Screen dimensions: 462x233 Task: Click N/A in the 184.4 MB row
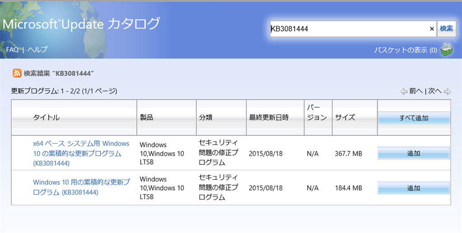[x=313, y=188]
